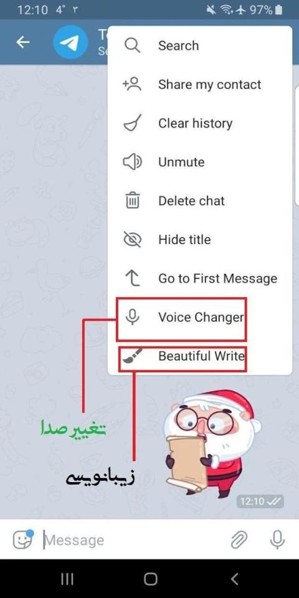Click the Delete chat menu text
Screen dimensions: 299x598
pos(191,201)
